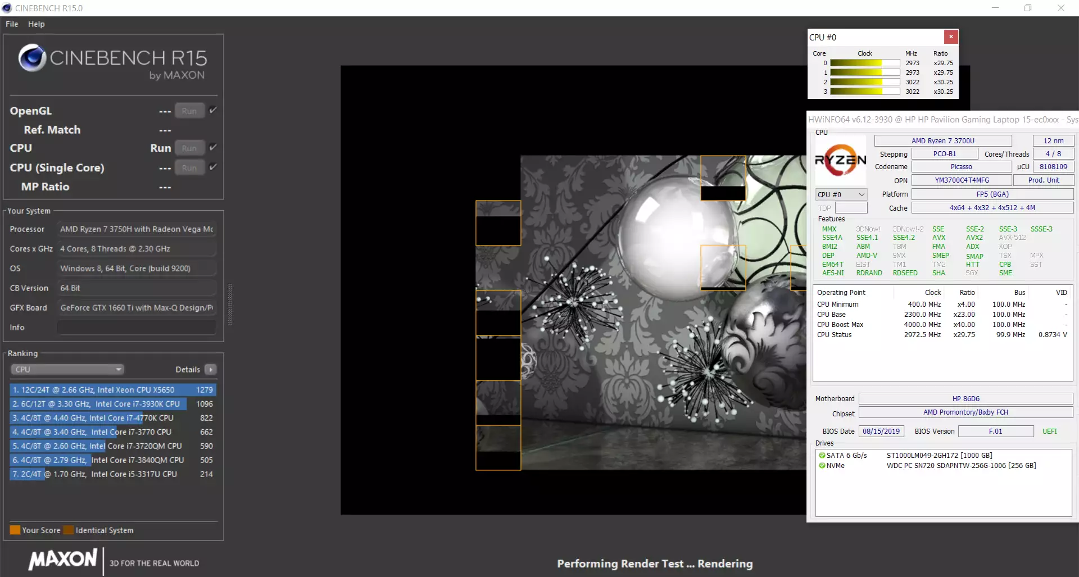The image size is (1079, 577).
Task: Click the Core 0 clock bar
Action: [865, 63]
